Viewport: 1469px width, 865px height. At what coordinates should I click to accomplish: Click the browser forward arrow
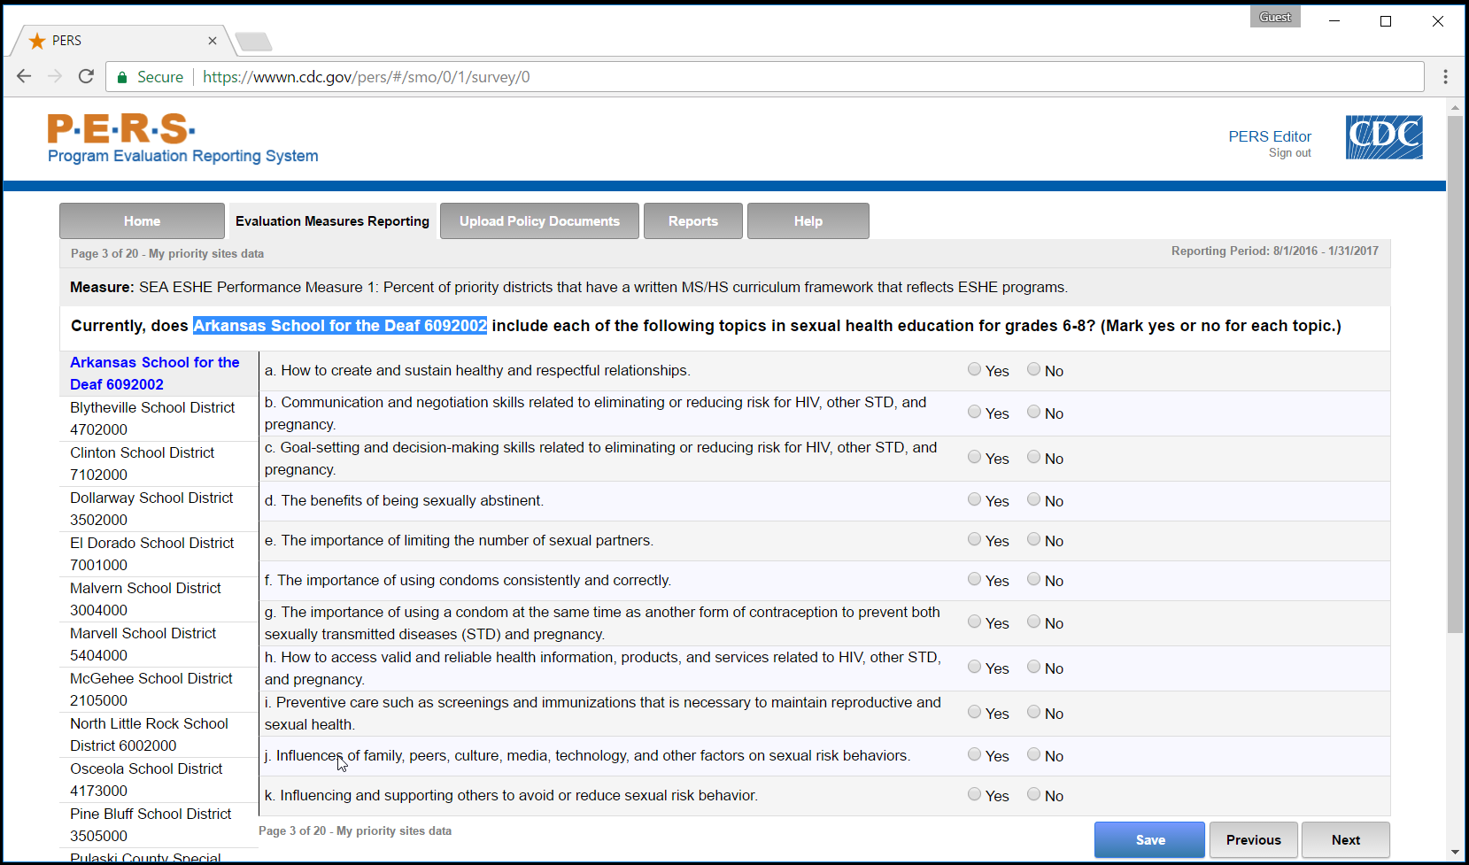[55, 77]
